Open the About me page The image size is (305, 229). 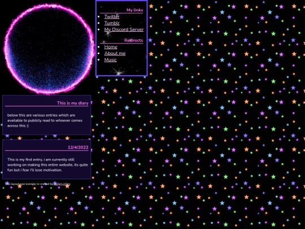point(115,53)
